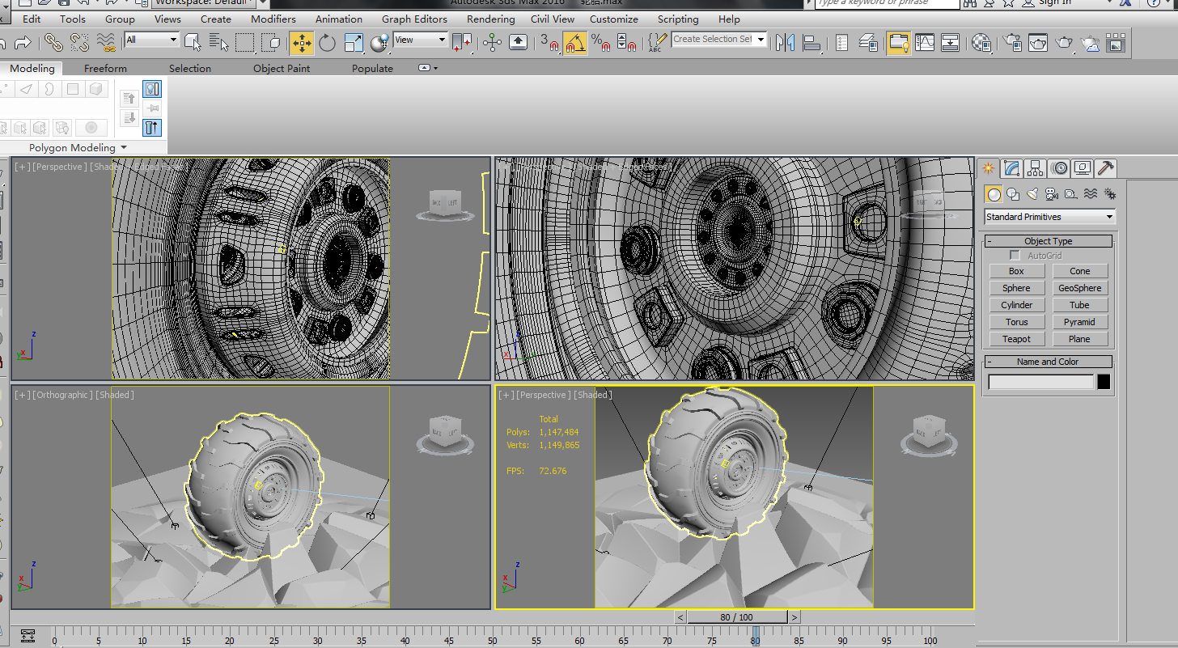The image size is (1178, 648).
Task: Switch to the Freeform ribbon tab
Action: [x=105, y=69]
